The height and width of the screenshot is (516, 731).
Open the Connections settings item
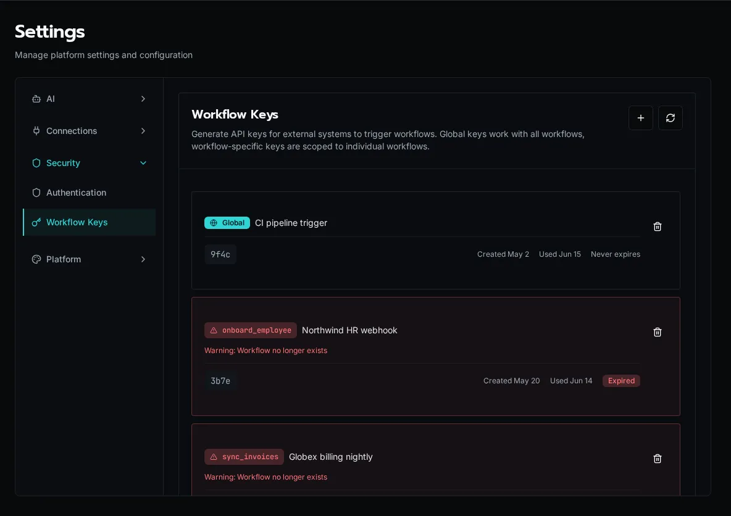tap(89, 131)
